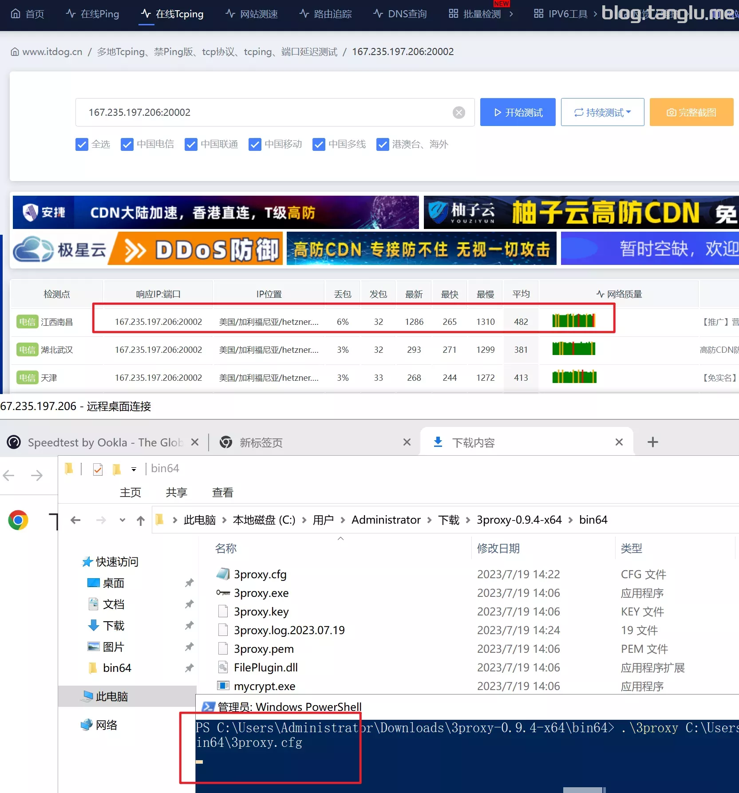Clear the IP address input field
Image resolution: width=739 pixels, height=793 pixels.
459,113
